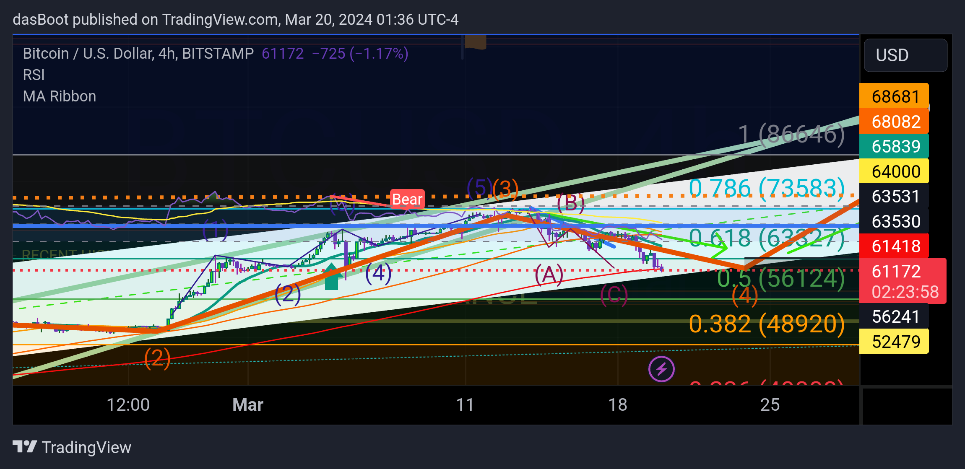
Task: Click the 0.382 (48920) Fibonacci level label
Action: coord(767,324)
